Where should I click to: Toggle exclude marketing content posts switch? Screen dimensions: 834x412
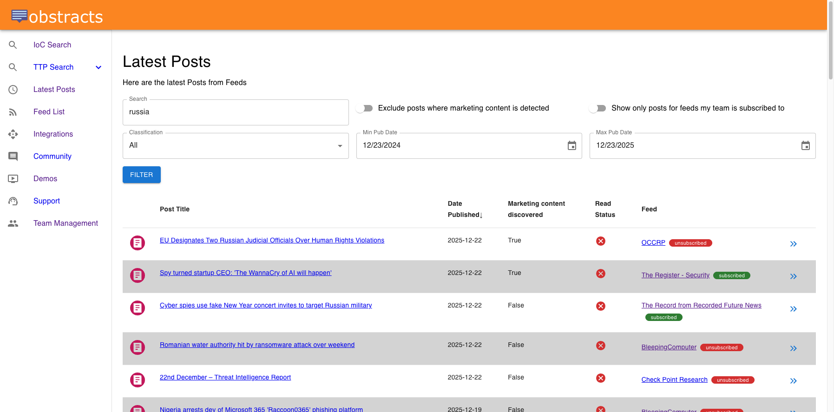coord(365,108)
